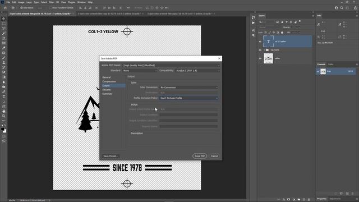The width and height of the screenshot is (359, 202).
Task: Select the Clone Stamp tool
Action: tap(4, 62)
